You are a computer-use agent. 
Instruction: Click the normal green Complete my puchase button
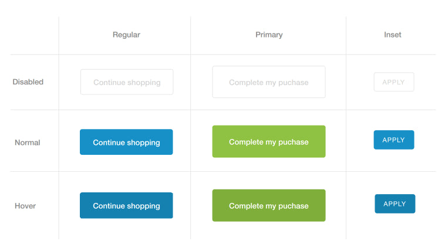coord(269,141)
